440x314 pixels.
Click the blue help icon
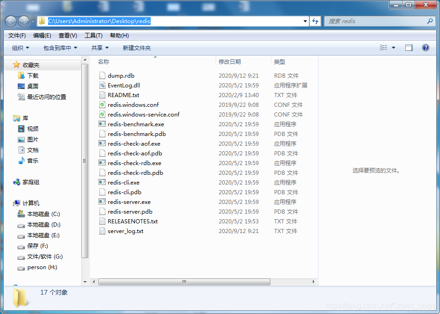[425, 48]
